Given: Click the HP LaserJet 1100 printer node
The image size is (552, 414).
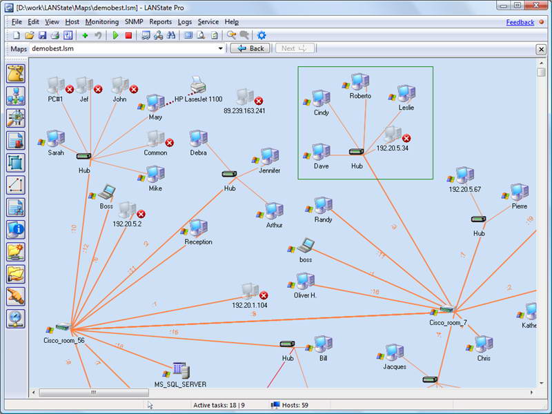Looking at the screenshot, I should point(198,86).
